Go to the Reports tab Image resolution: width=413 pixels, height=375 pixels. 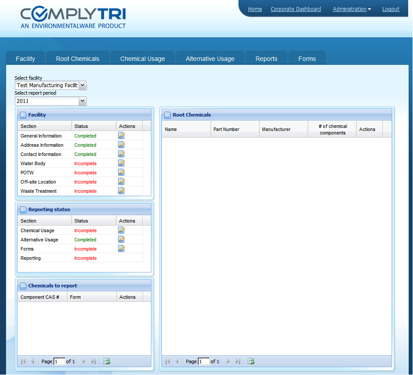click(x=266, y=59)
